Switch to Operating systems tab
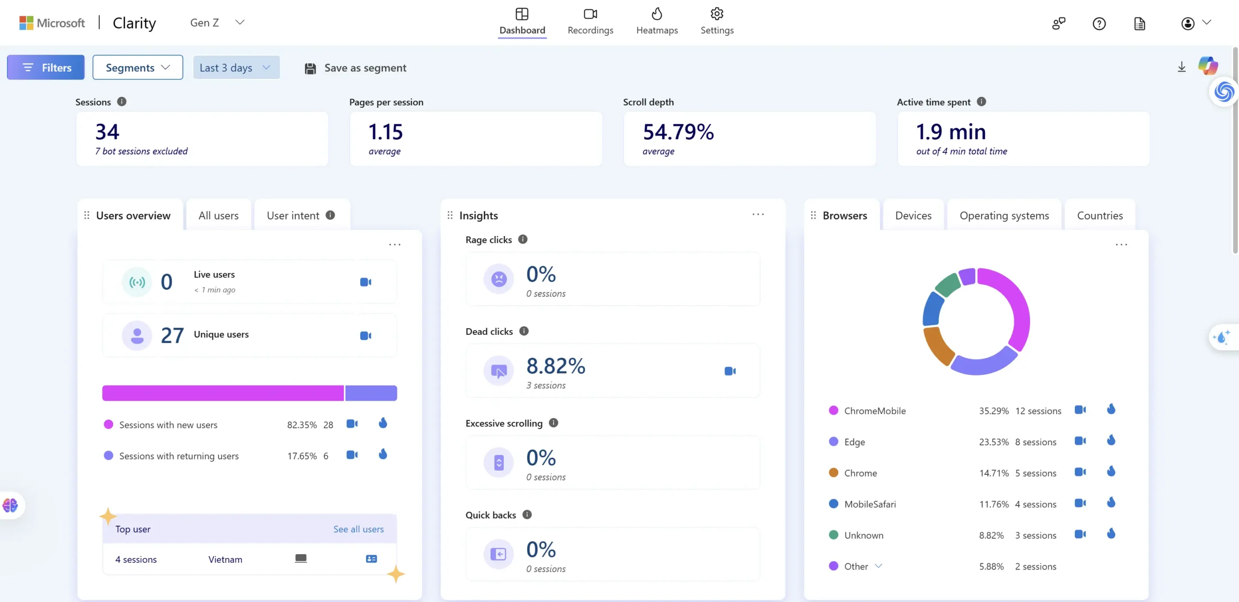Image resolution: width=1239 pixels, height=602 pixels. 1003,215
